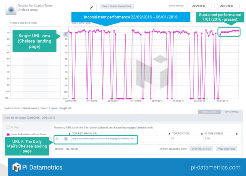Set the start date field 22/09/2015
Viewport: 246px width, 176px height.
point(199,6)
